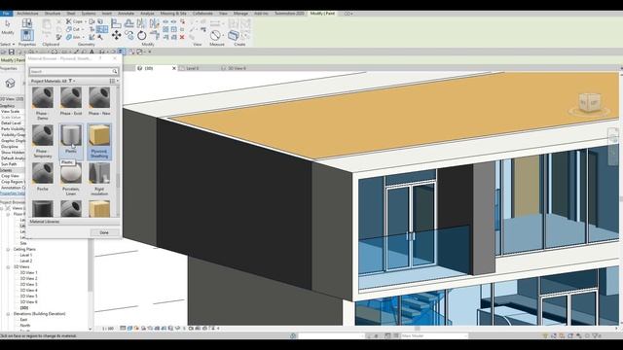The width and height of the screenshot is (623, 350).
Task: Select the Modify arrow tool
Action: point(7,24)
